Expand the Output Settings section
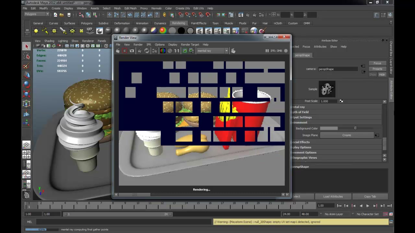 pyautogui.click(x=337, y=117)
